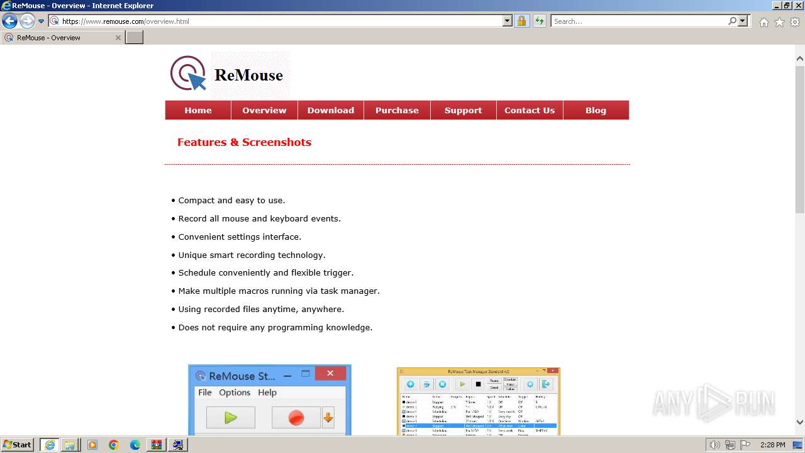The width and height of the screenshot is (805, 453).
Task: Open the Tools gear icon
Action: [795, 21]
